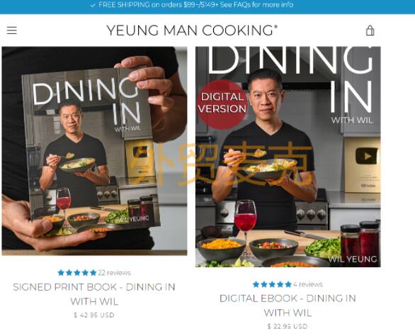Screen dimensions: 415x336
Task: Click the checkmark icon in shipping banner
Action: tap(93, 5)
